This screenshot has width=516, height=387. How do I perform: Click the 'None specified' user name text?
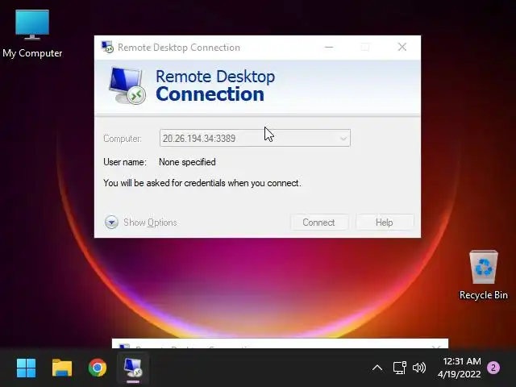[187, 162]
